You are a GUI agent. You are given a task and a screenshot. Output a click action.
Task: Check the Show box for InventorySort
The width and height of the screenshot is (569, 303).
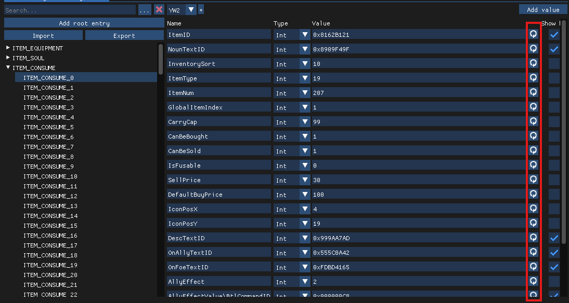[x=554, y=63]
